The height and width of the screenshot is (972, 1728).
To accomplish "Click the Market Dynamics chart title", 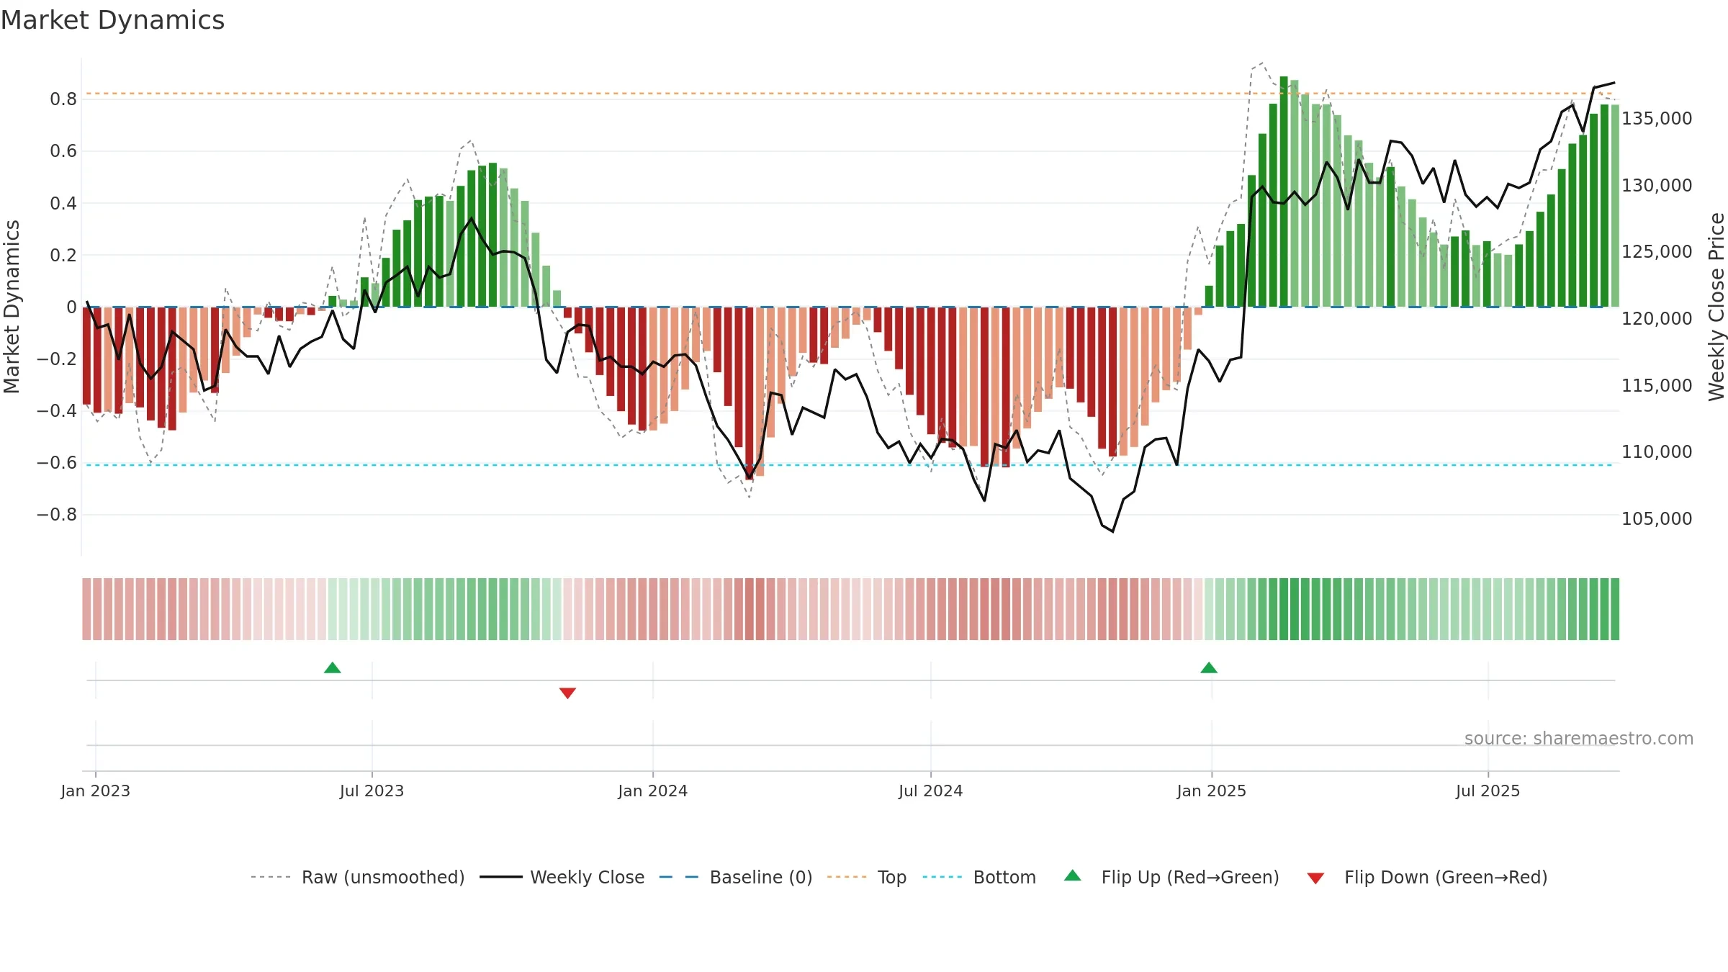I will [112, 20].
